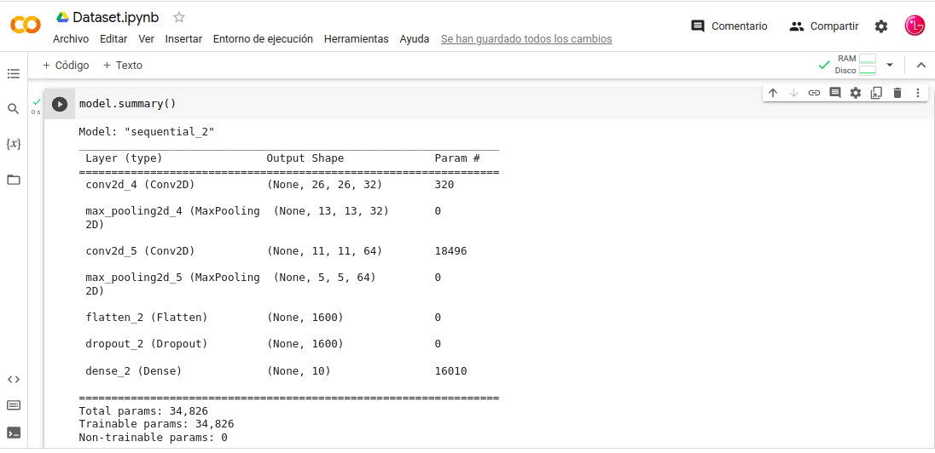This screenshot has height=453, width=935.
Task: Open the Files folder panel
Action: click(14, 180)
